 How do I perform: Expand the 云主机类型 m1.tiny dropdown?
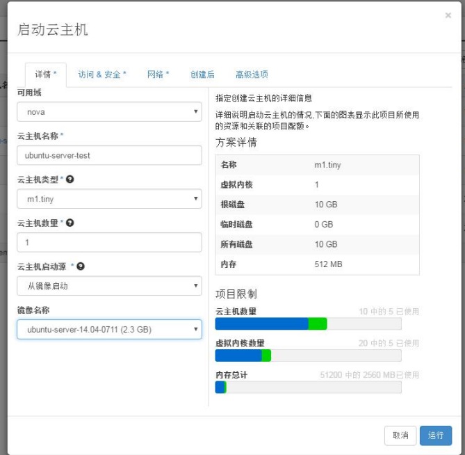point(109,199)
